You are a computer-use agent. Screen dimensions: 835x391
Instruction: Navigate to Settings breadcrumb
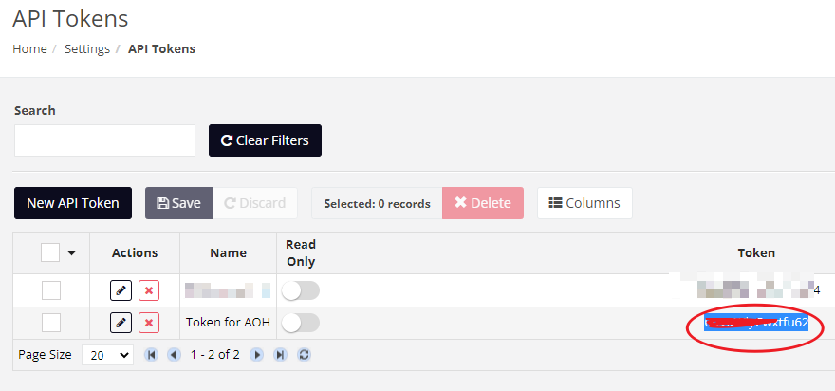[87, 49]
